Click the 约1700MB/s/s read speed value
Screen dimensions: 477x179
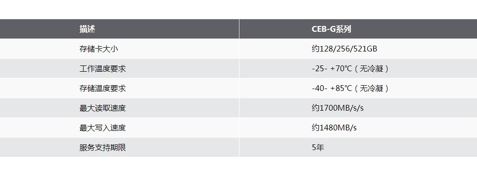[338, 108]
